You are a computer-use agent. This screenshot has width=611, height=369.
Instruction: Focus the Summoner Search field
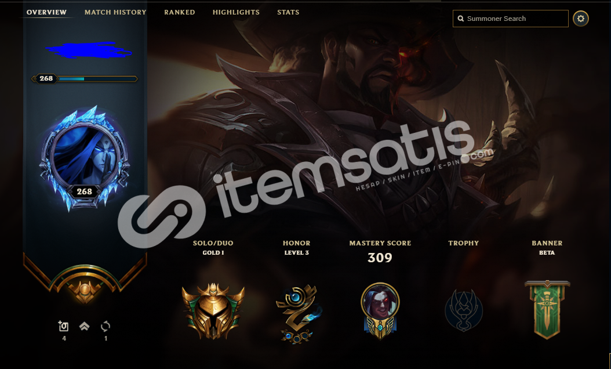(x=511, y=19)
